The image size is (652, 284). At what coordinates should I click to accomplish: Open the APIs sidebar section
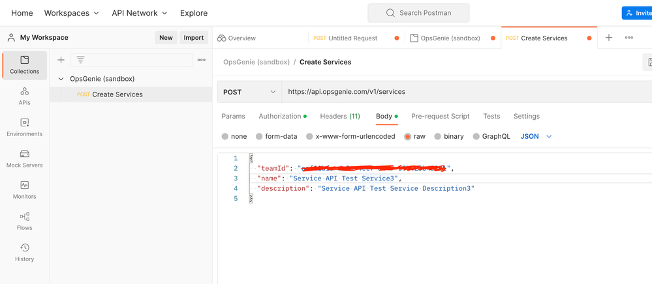point(25,96)
